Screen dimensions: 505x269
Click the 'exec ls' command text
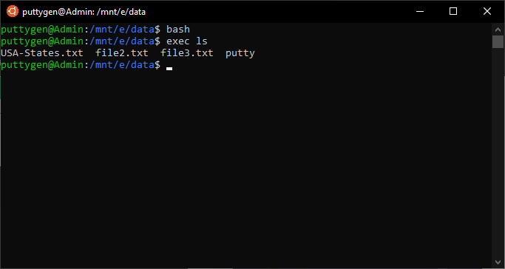click(x=187, y=41)
